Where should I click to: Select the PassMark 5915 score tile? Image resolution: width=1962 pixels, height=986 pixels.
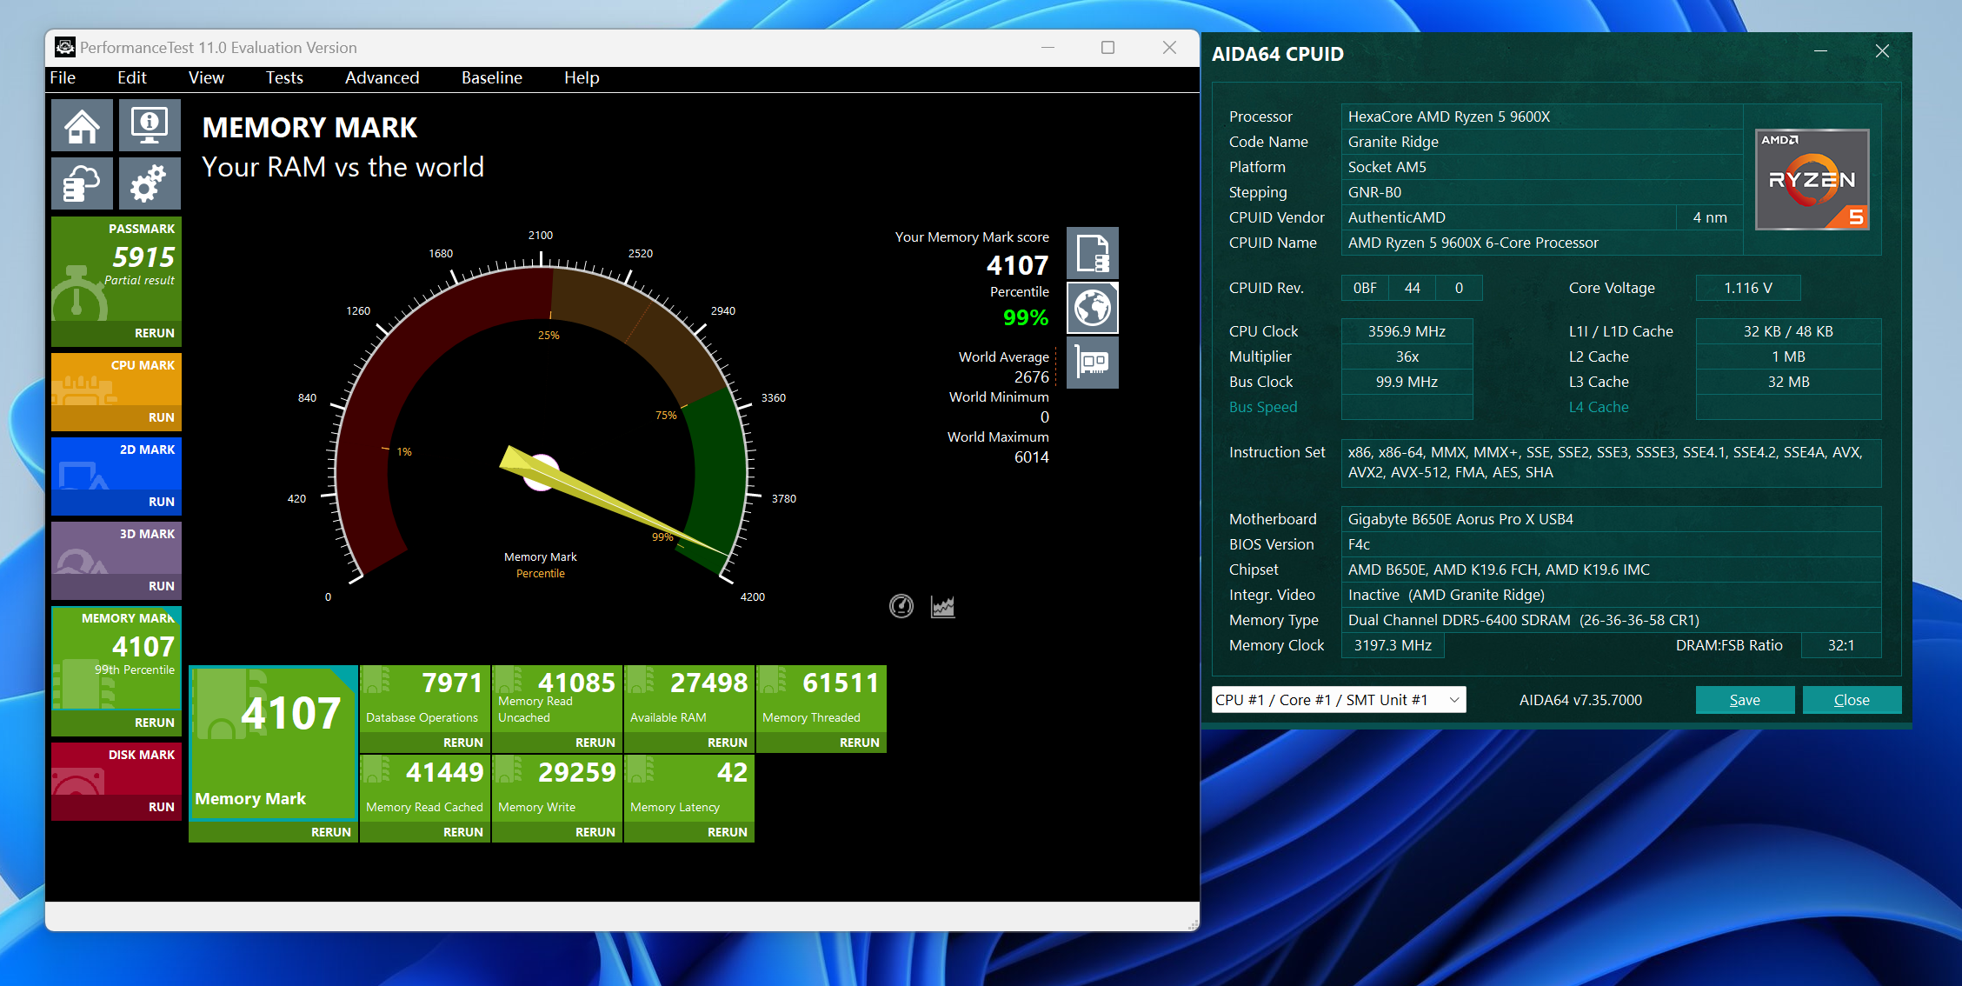point(116,269)
